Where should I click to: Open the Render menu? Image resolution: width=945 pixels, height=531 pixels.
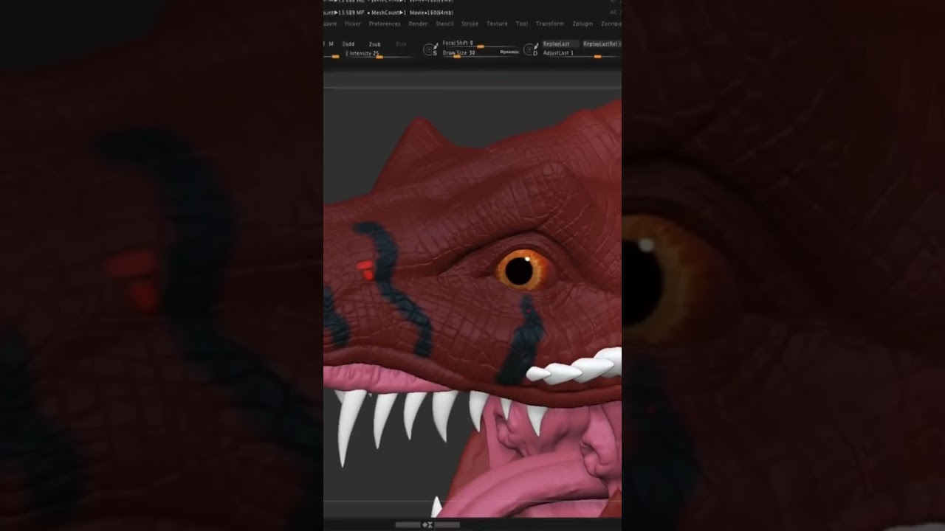418,24
